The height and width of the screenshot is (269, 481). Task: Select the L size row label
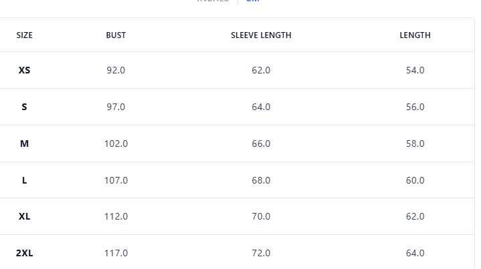25,180
